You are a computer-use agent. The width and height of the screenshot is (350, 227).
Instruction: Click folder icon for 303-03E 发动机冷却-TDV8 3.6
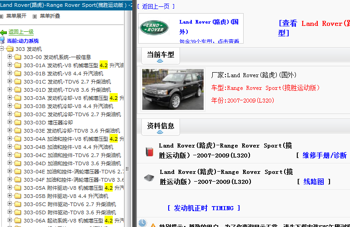tap(18, 131)
